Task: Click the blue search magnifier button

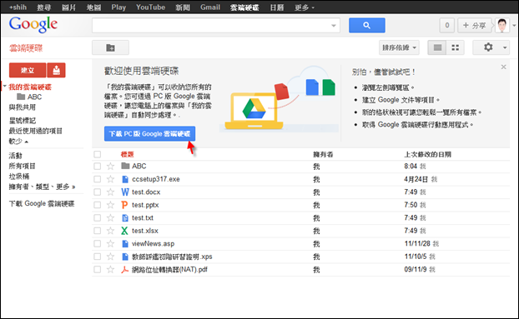Action: 367,26
